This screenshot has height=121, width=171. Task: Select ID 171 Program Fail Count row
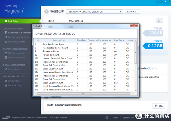[x=84, y=62]
